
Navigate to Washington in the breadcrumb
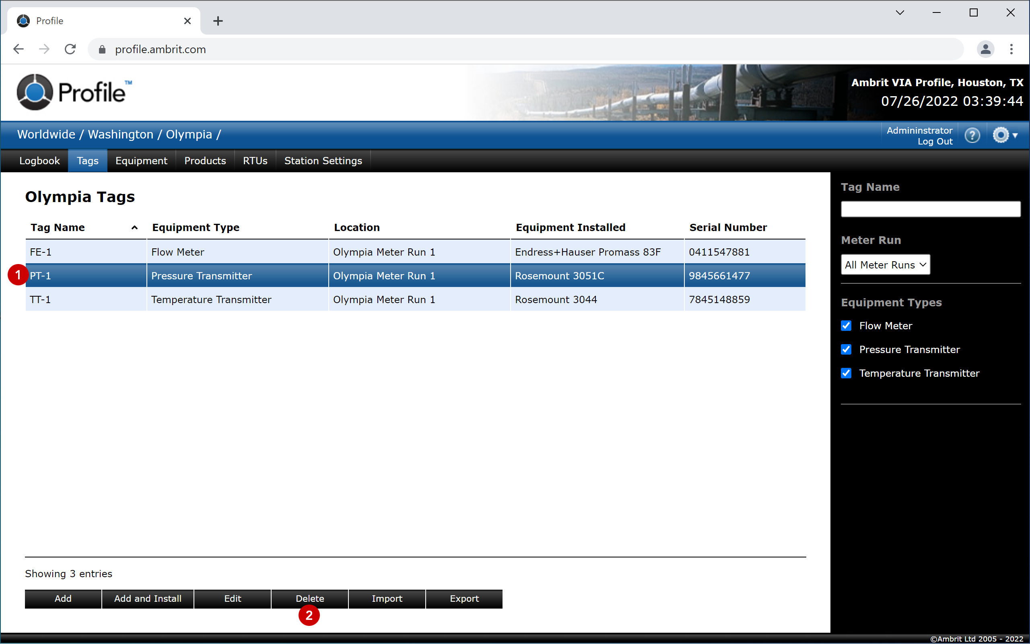[120, 134]
